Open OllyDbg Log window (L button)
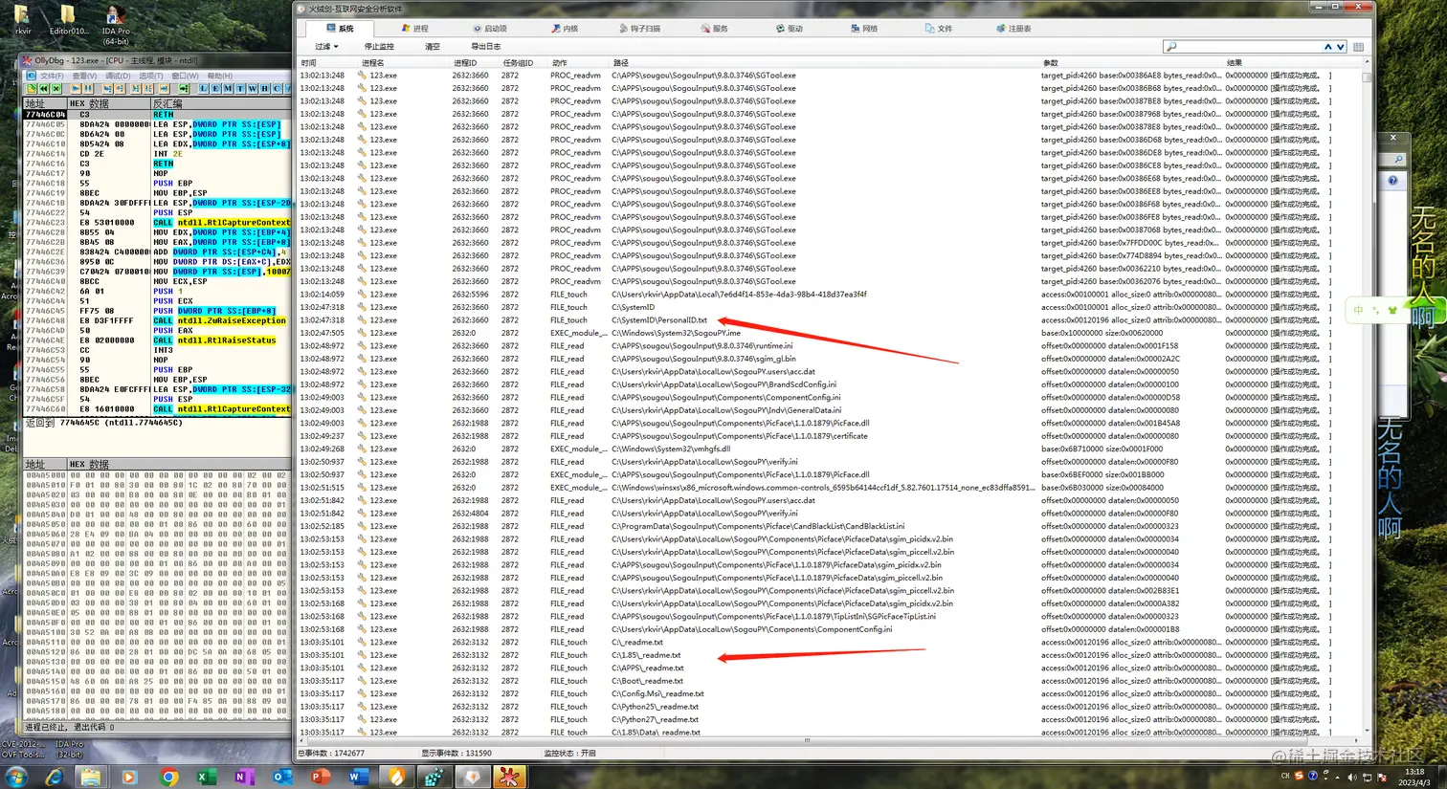 tap(204, 88)
